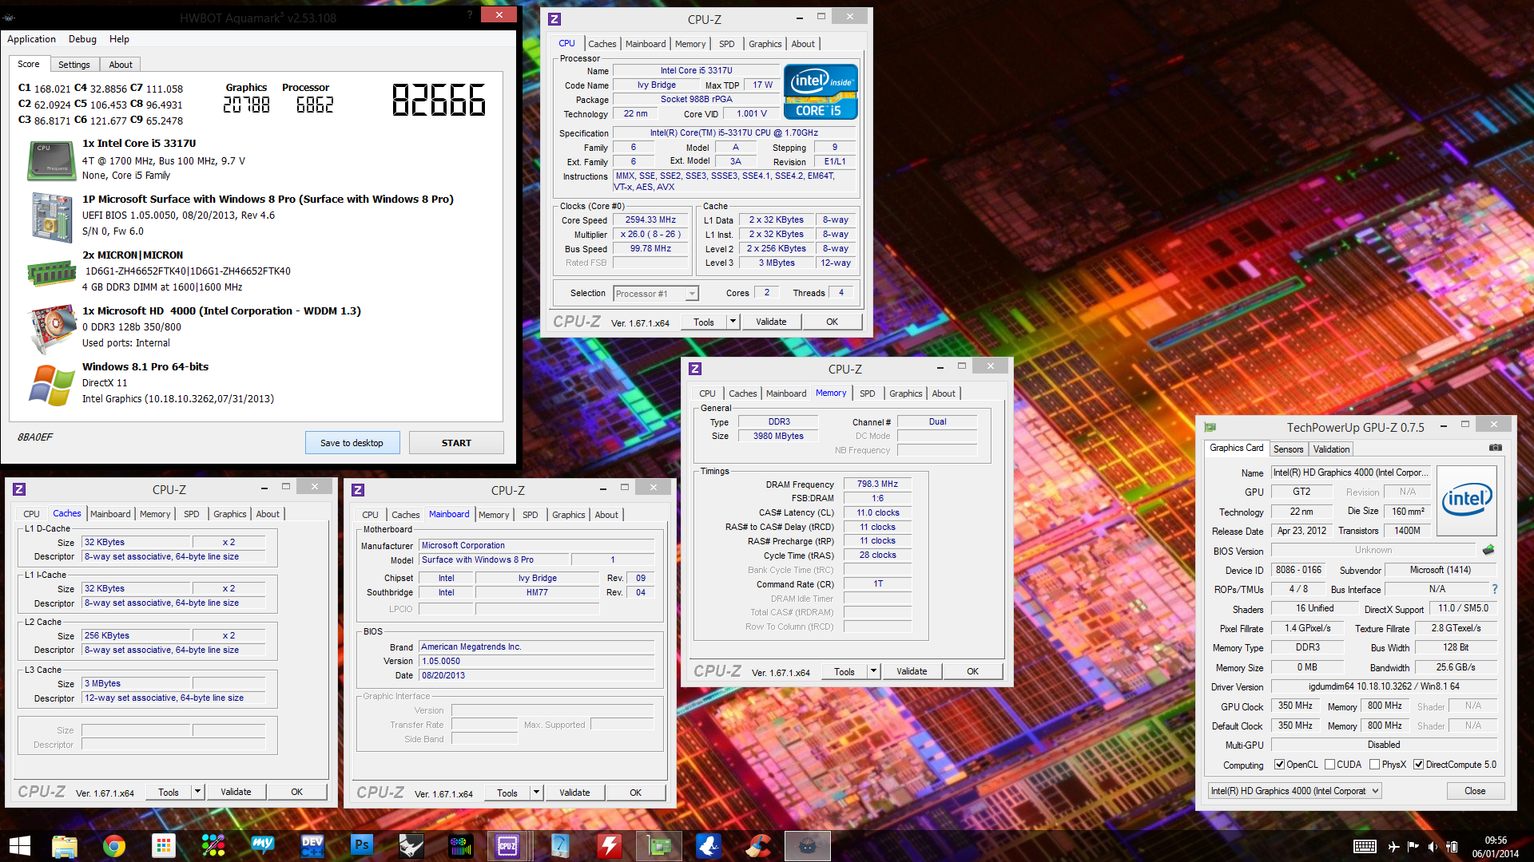Switch to Aquamark taskbar icon

808,846
